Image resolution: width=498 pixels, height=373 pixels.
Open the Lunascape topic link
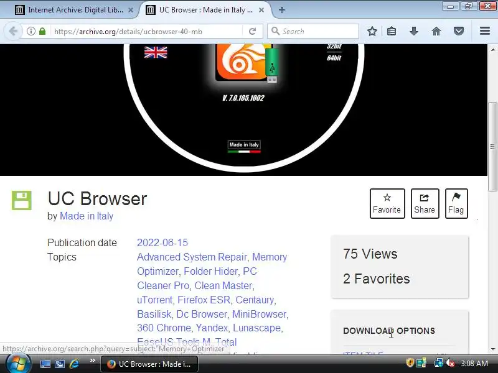pos(256,328)
